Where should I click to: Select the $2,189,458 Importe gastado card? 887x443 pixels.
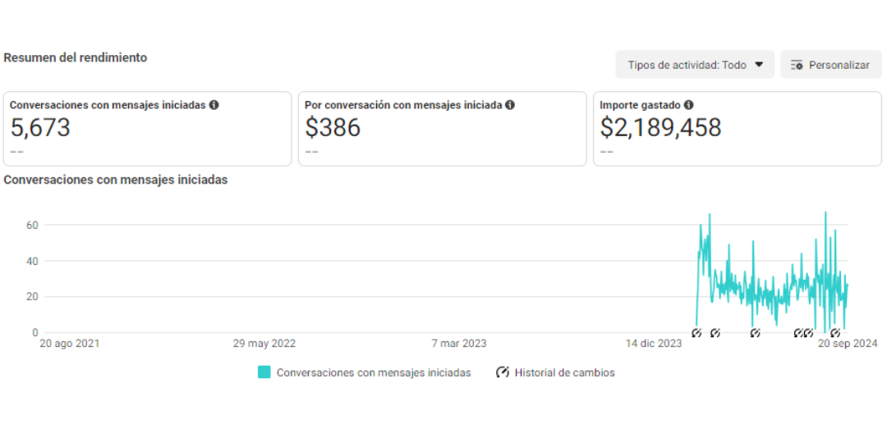pyautogui.click(x=737, y=129)
